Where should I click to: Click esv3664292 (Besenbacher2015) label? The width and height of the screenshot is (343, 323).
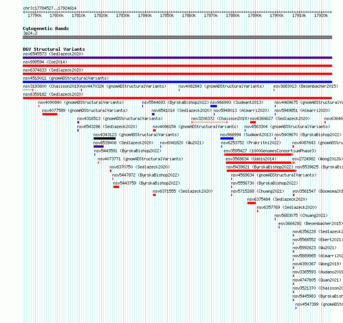click(x=310, y=223)
